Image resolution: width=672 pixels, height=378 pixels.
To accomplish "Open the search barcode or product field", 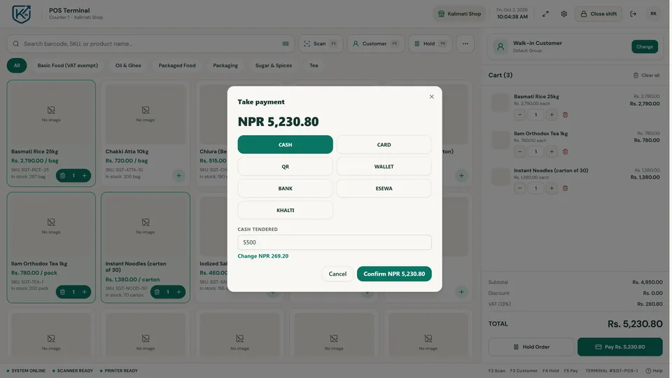I will coord(150,43).
